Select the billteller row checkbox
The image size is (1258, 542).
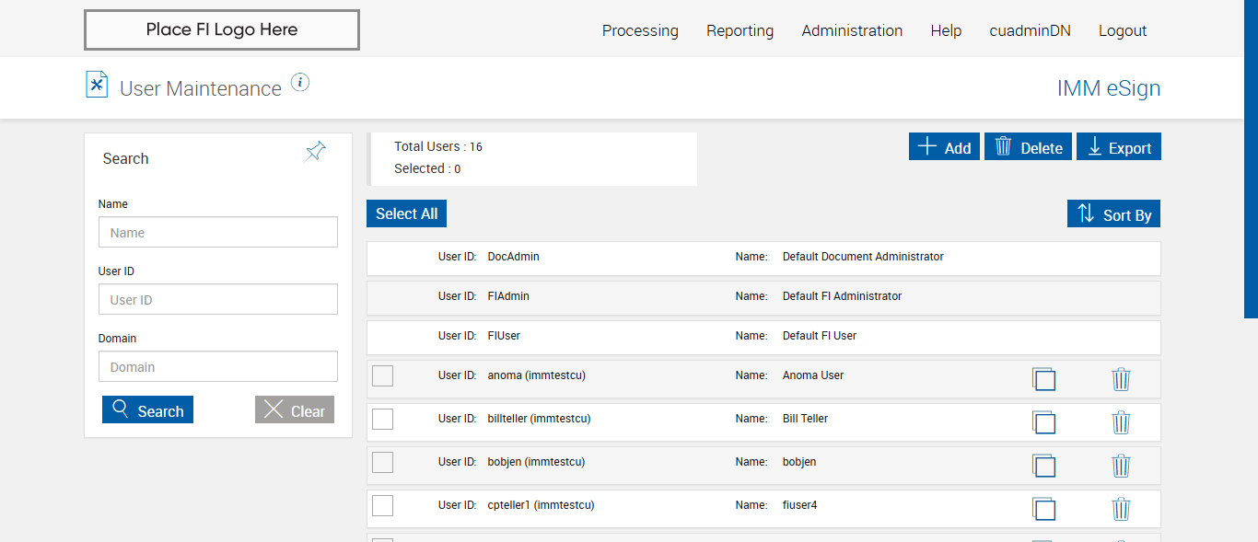(x=382, y=419)
